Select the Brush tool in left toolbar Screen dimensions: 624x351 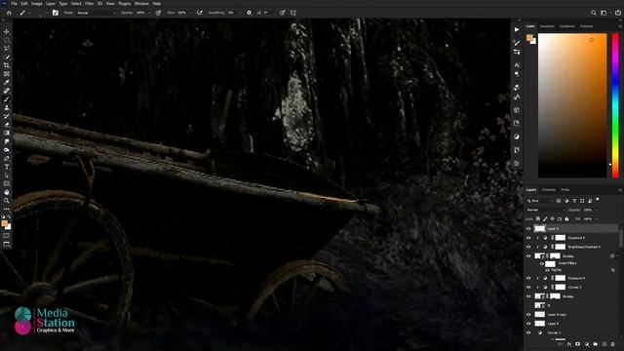pyautogui.click(x=7, y=99)
